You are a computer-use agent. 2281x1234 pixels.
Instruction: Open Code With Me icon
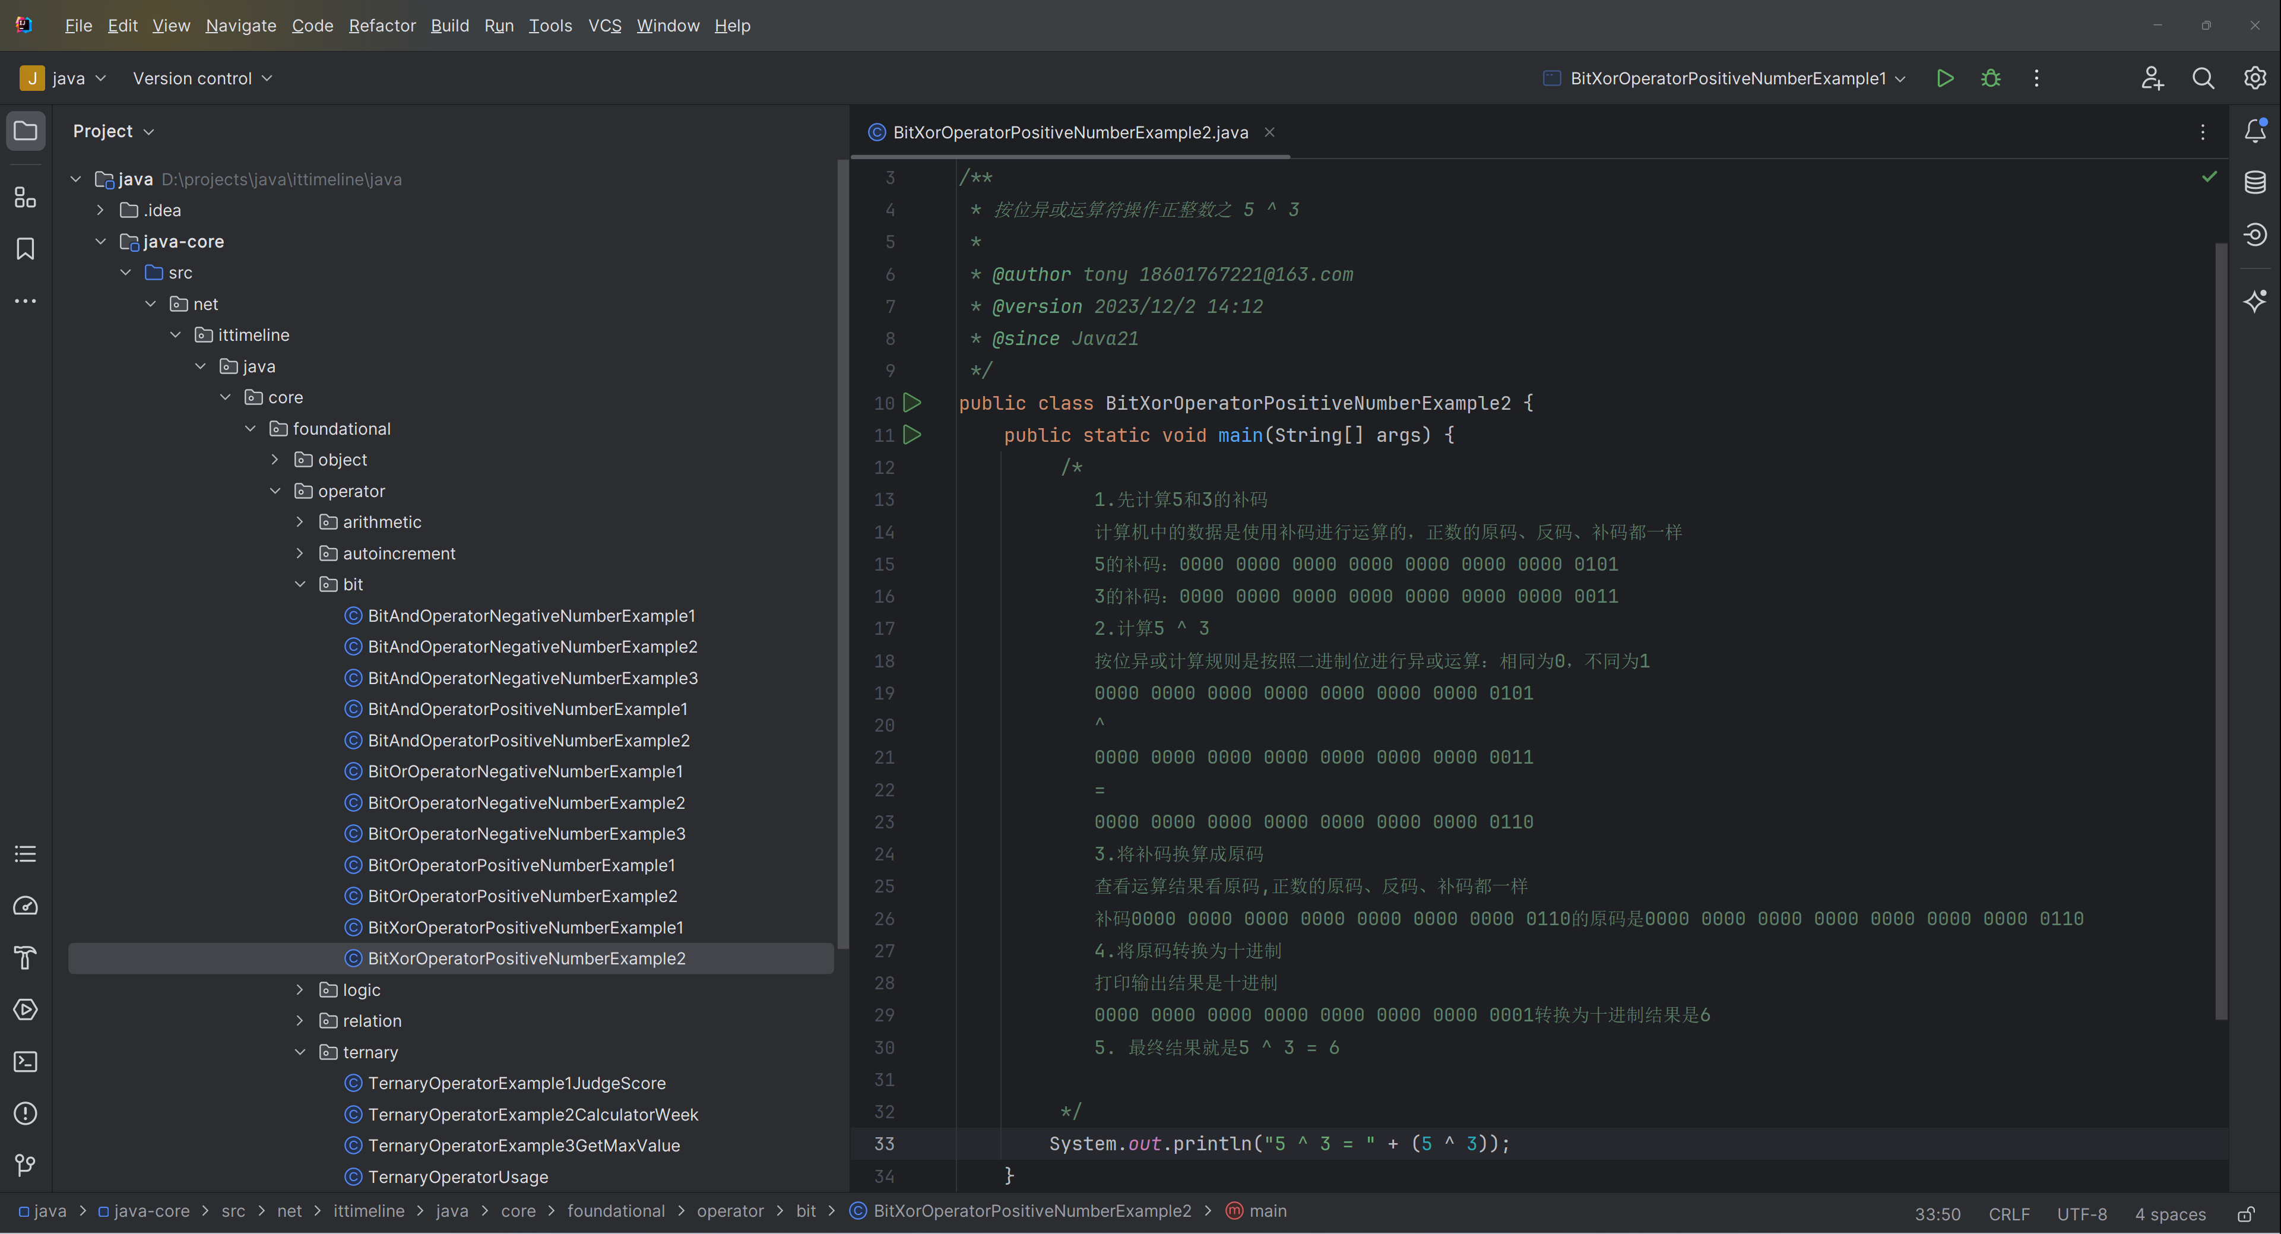[2153, 78]
